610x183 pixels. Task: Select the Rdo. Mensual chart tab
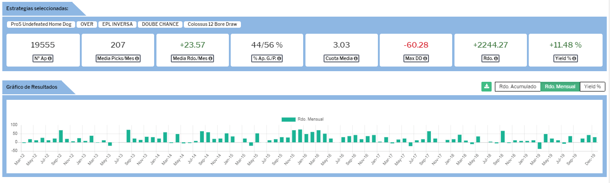560,86
